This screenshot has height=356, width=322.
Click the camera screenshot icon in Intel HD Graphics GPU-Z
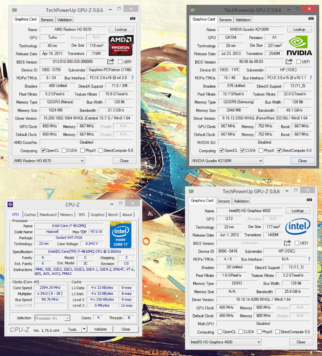coord(309,200)
